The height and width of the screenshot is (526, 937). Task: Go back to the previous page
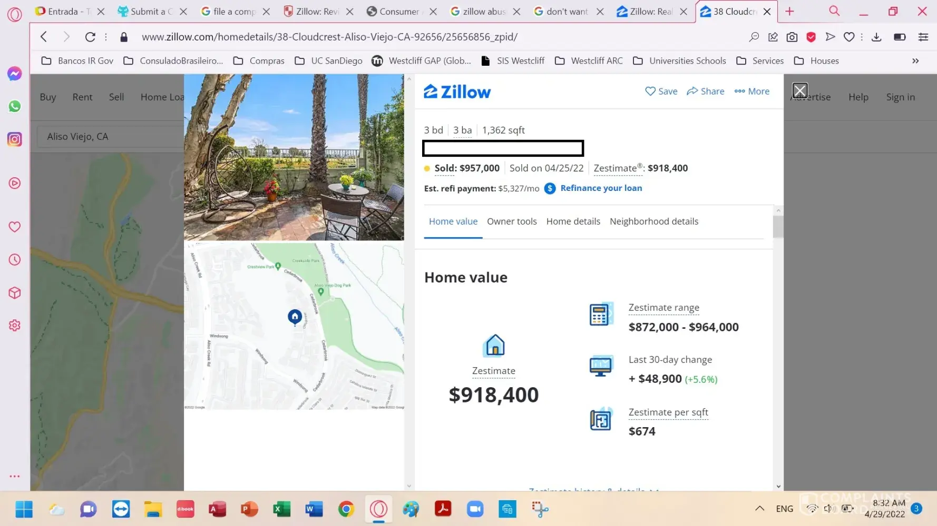click(x=44, y=37)
